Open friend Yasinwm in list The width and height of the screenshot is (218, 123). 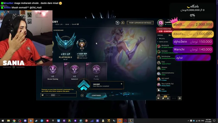pos(169,52)
